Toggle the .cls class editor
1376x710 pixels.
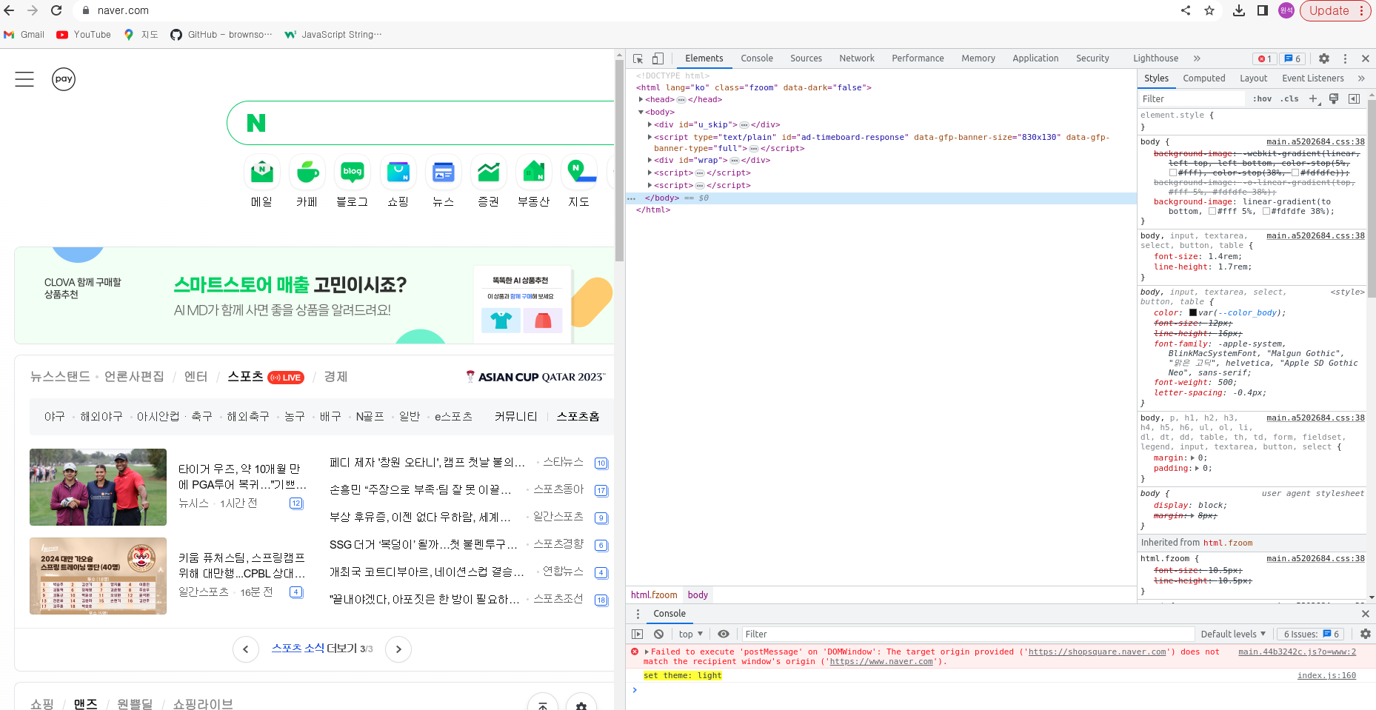coord(1289,98)
